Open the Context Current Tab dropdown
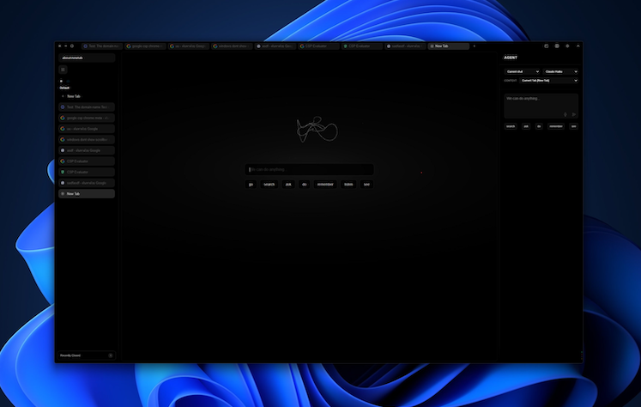The height and width of the screenshot is (407, 641). tap(549, 81)
